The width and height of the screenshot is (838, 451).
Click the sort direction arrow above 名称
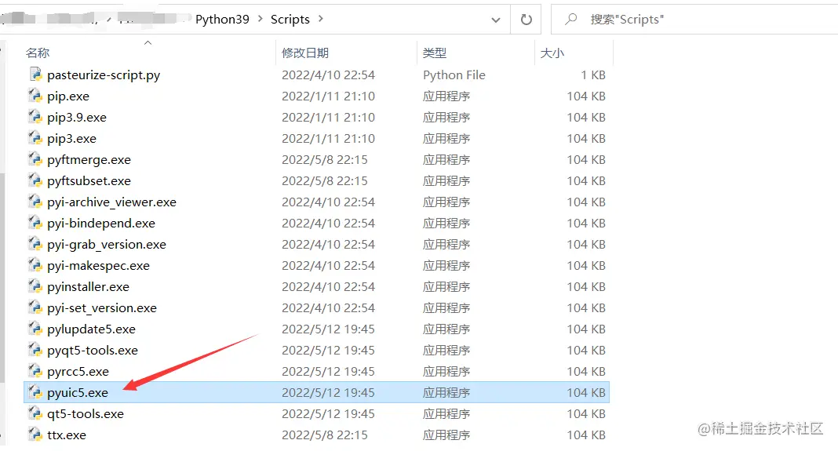click(148, 43)
